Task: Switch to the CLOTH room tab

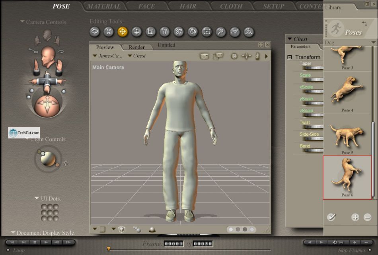Action: pos(231,6)
